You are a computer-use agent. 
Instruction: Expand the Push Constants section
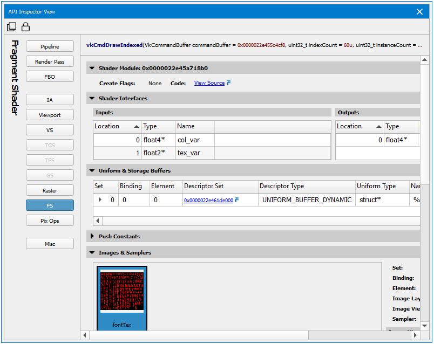click(x=92, y=237)
